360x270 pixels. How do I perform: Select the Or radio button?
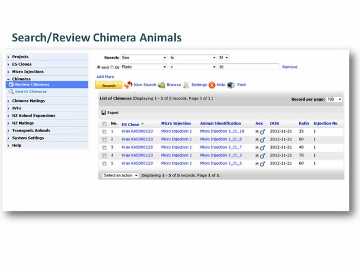pyautogui.click(x=112, y=67)
